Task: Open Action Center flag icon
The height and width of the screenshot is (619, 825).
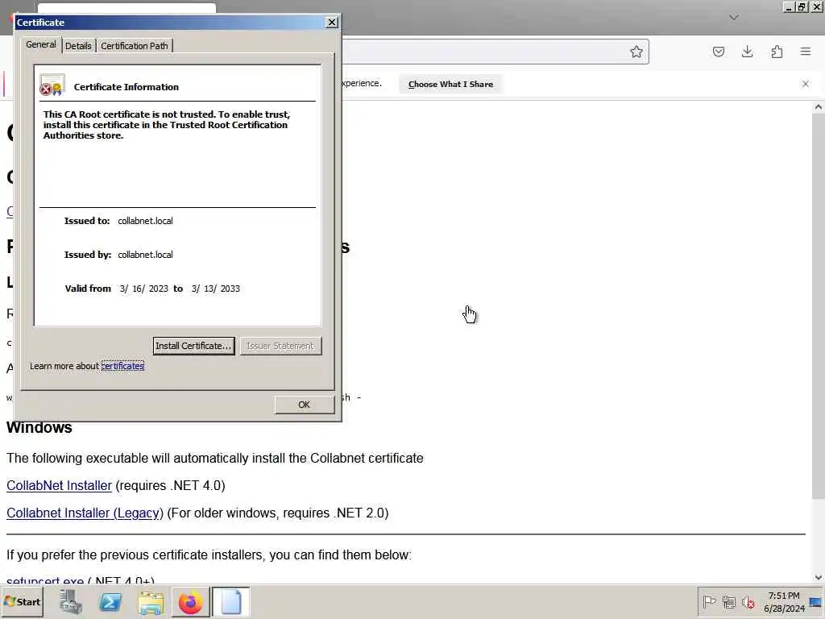Action: 709,601
